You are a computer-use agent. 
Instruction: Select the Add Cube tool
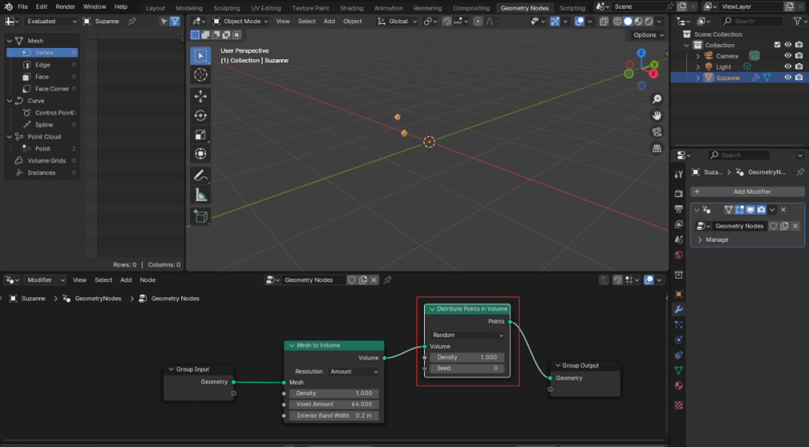pyautogui.click(x=201, y=216)
